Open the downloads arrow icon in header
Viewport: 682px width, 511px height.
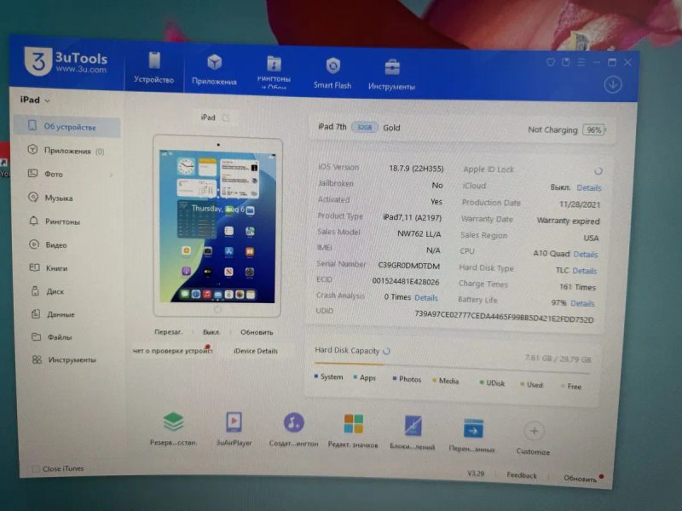tap(612, 84)
